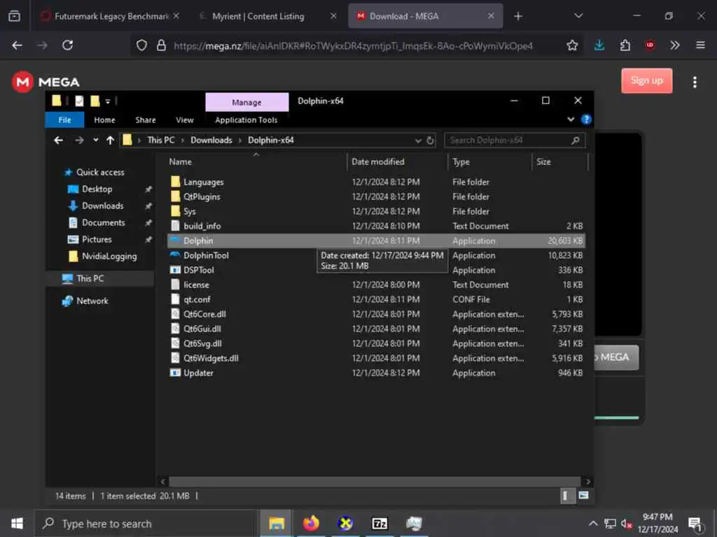The image size is (717, 537).
Task: Open 7-Zip from the taskbar
Action: (380, 523)
